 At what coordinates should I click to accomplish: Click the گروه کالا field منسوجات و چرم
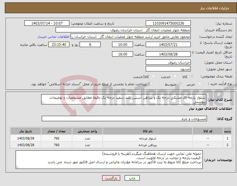124,118
